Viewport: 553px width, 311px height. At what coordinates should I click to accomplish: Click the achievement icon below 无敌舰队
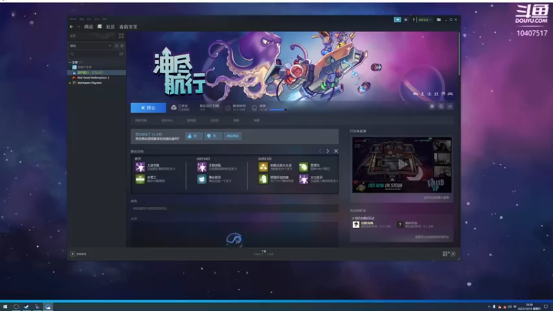click(x=202, y=179)
